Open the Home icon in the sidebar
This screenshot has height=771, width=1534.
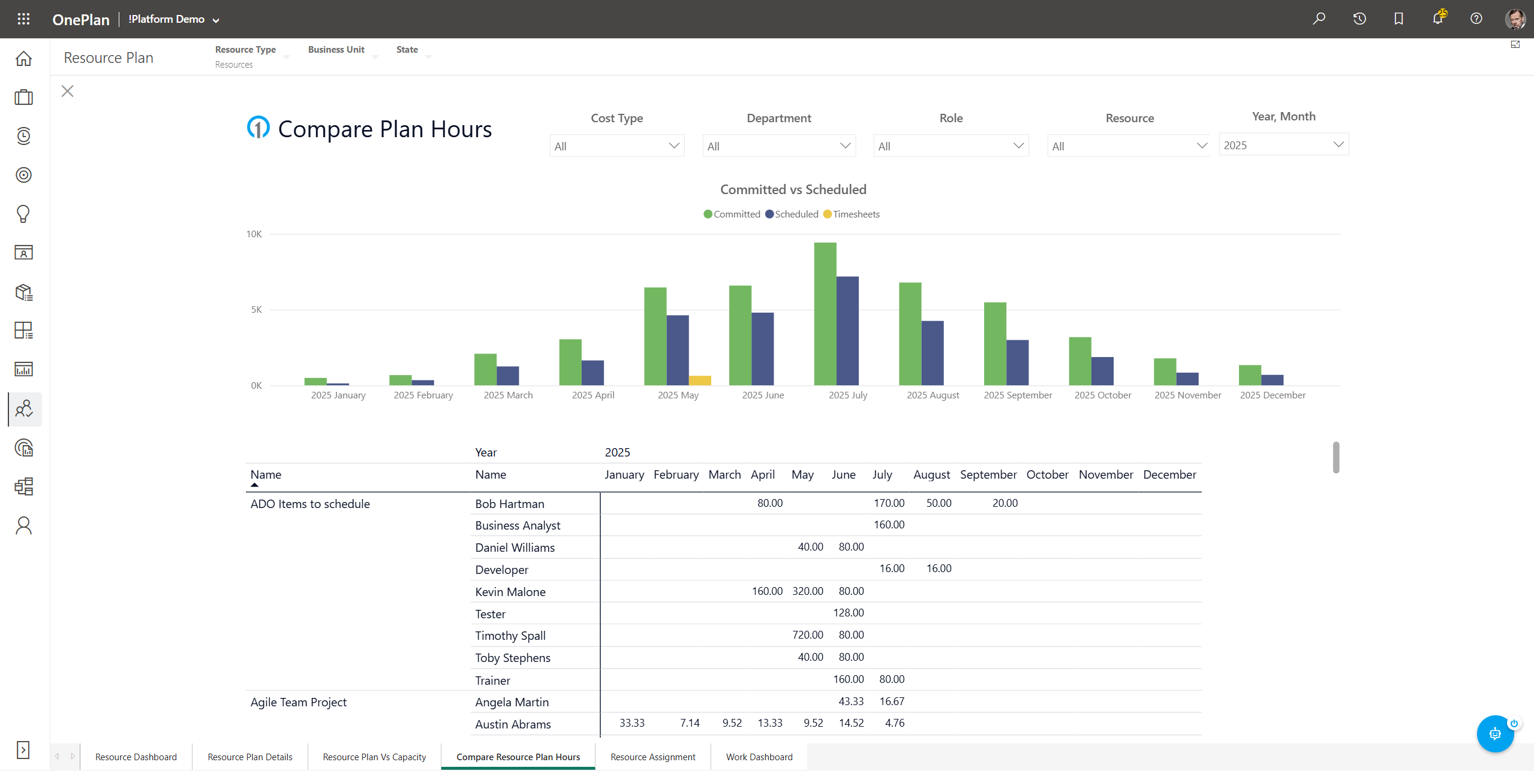click(x=23, y=58)
